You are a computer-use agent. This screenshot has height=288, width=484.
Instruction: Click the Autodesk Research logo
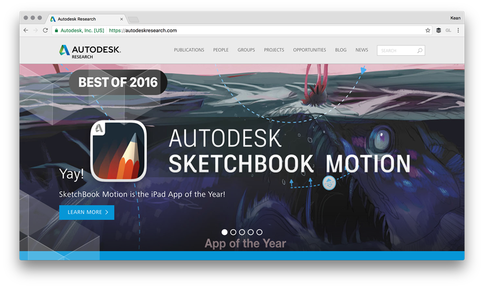pos(90,51)
